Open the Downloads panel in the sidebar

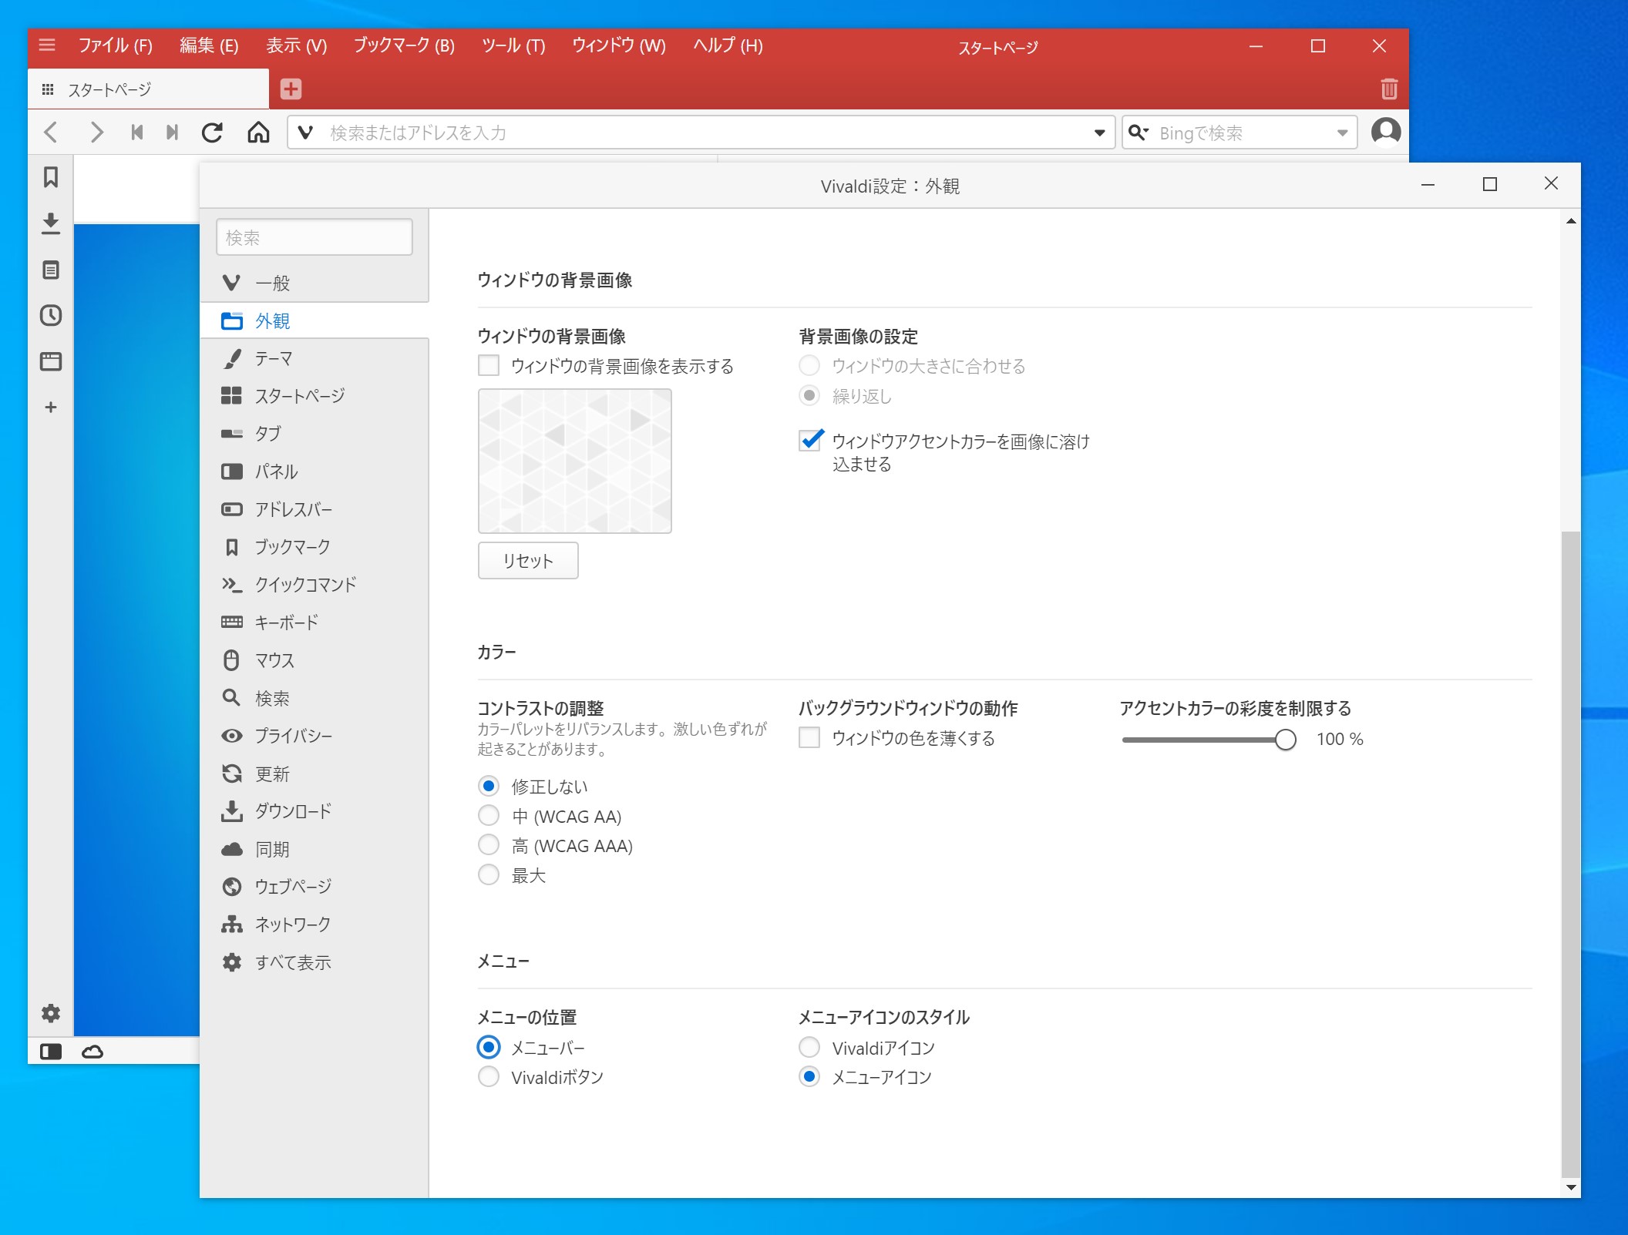coord(51,223)
